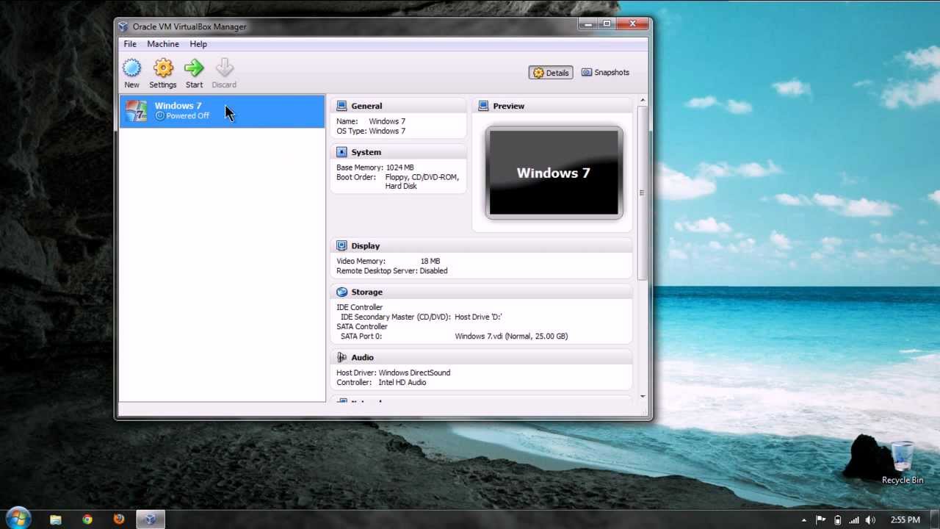Select the Windows 7 virtual machine entry
Image resolution: width=940 pixels, height=529 pixels.
tap(222, 111)
